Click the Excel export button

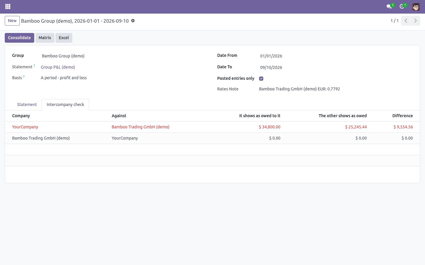64,38
